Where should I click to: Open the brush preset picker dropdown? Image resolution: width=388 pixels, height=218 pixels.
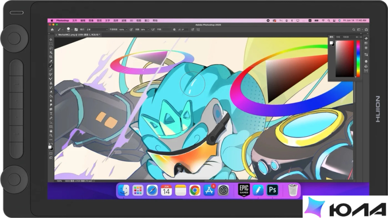point(72,30)
